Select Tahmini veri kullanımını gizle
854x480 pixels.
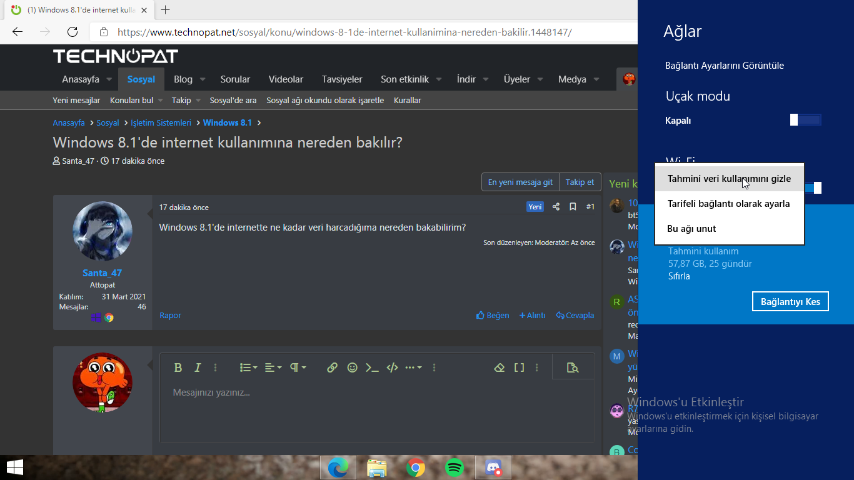tap(729, 179)
